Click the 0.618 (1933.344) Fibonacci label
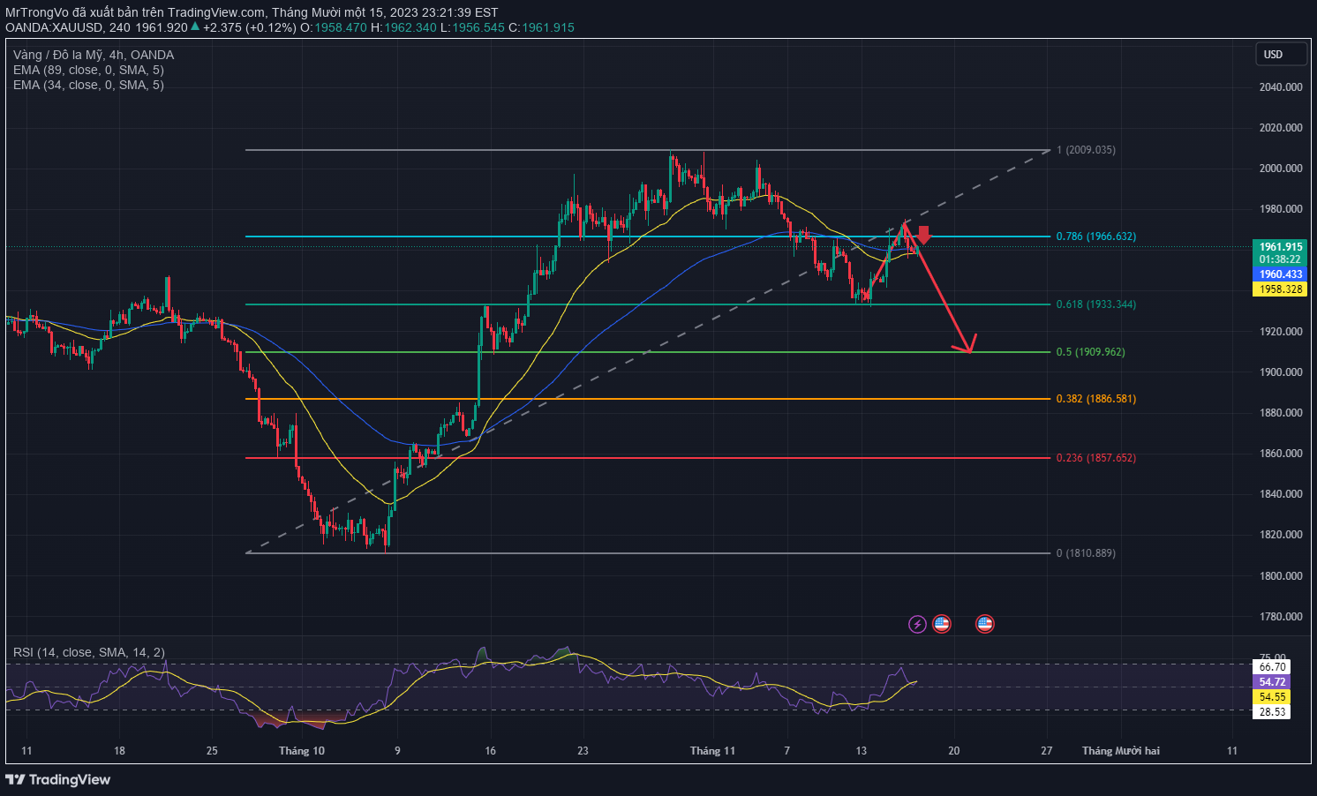The height and width of the screenshot is (796, 1317). [x=1096, y=304]
